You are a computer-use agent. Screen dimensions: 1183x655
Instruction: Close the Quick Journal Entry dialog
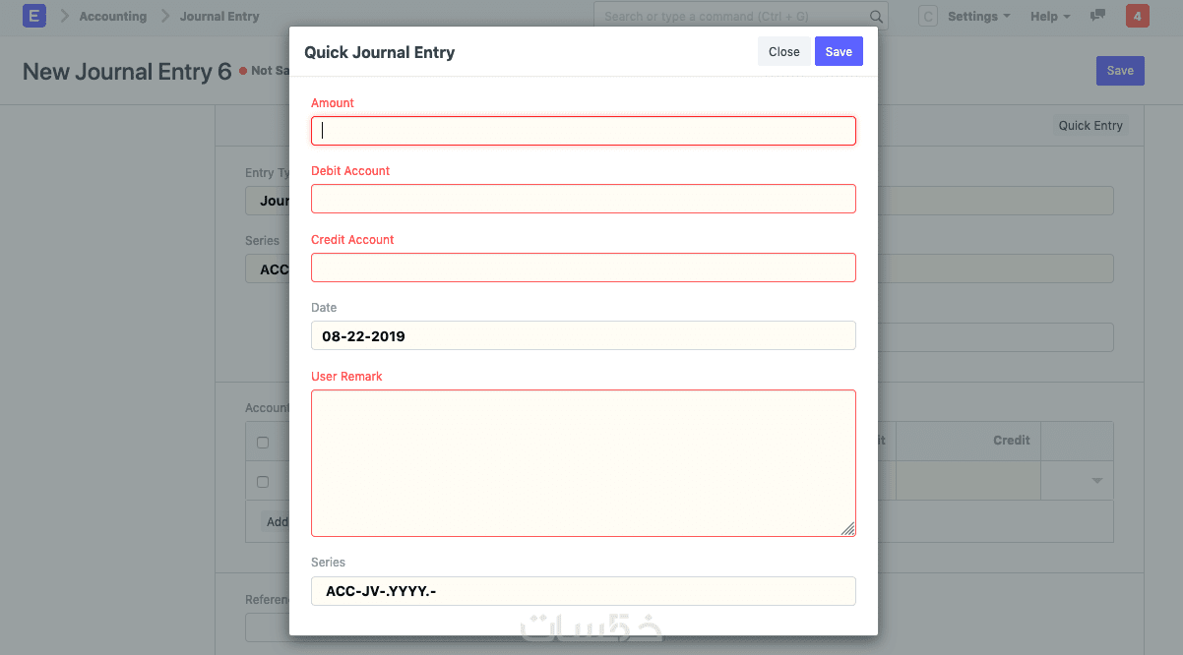pyautogui.click(x=783, y=52)
